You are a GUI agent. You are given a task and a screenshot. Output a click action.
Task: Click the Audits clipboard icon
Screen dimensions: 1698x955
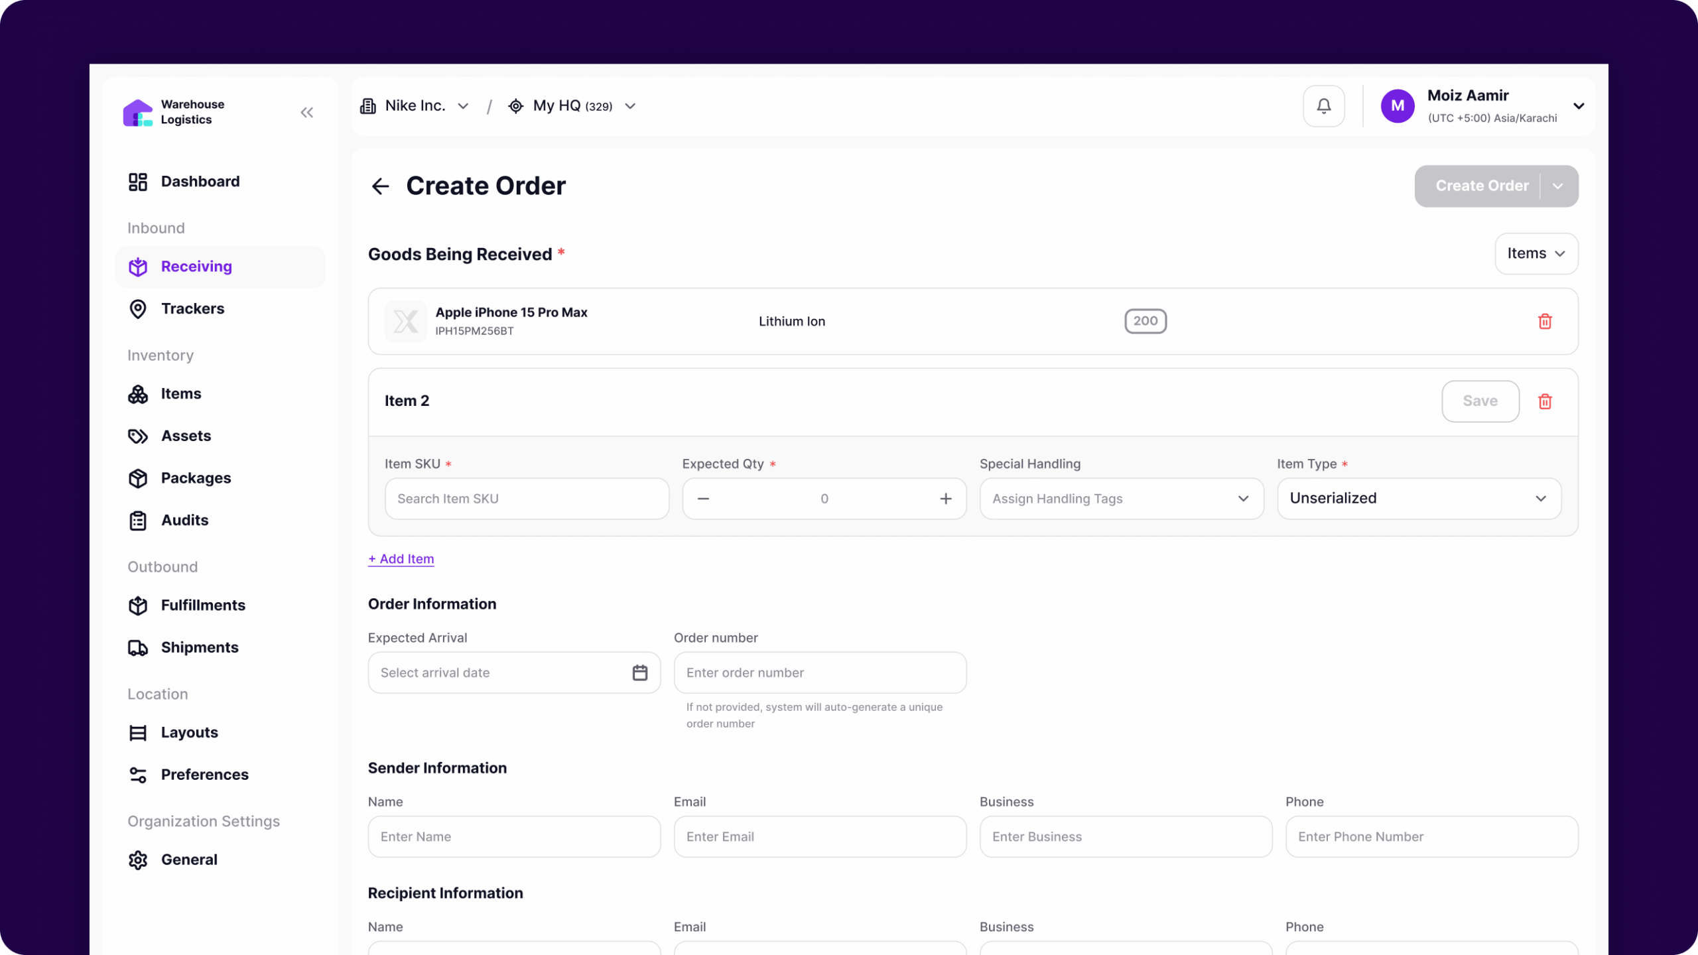(138, 521)
